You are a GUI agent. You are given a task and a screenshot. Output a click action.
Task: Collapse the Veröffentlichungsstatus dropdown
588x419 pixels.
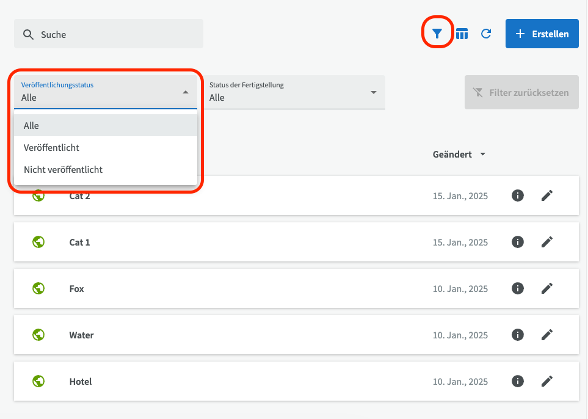pyautogui.click(x=186, y=92)
